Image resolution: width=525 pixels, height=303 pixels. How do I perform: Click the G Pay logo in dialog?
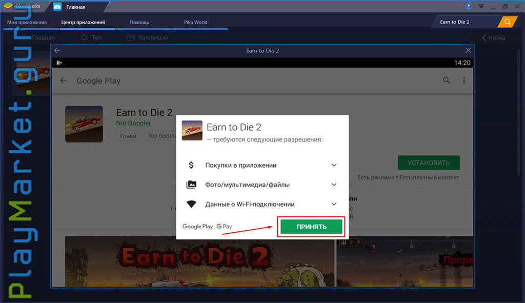click(225, 226)
